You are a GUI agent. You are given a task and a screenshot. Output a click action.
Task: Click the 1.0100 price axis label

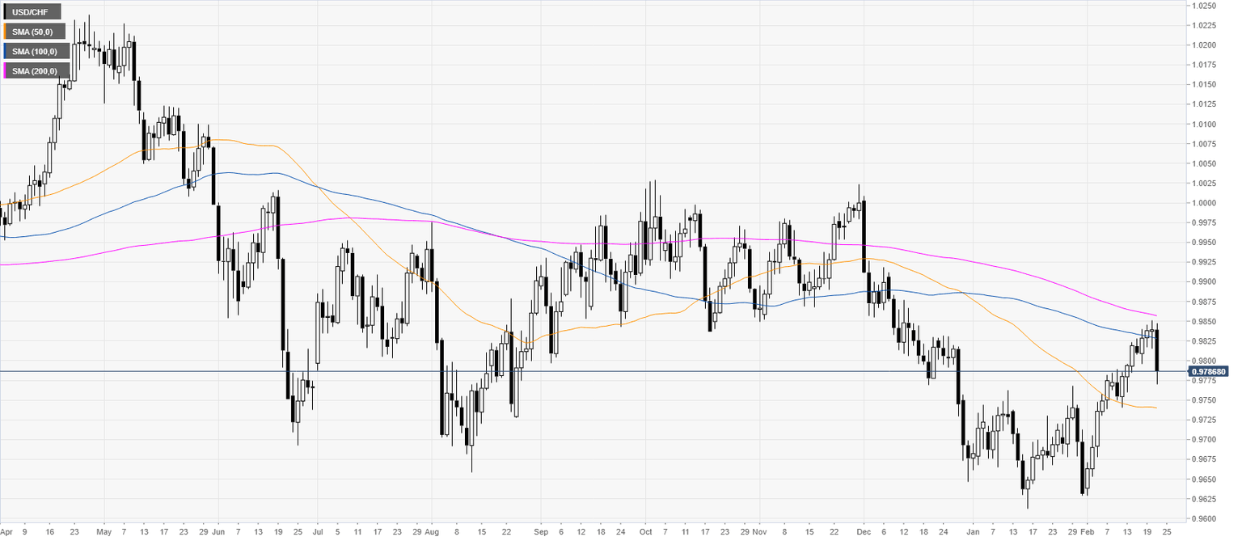[x=1203, y=125]
